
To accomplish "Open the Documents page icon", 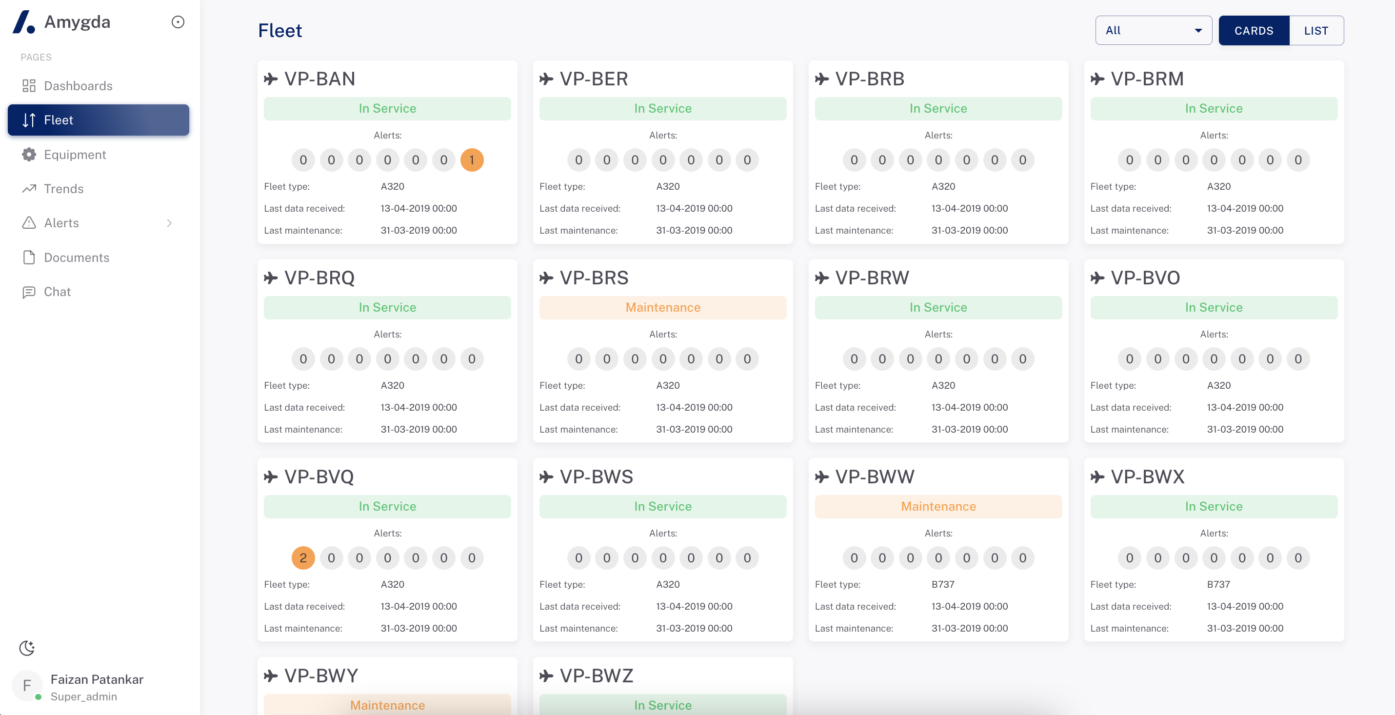I will coord(29,258).
